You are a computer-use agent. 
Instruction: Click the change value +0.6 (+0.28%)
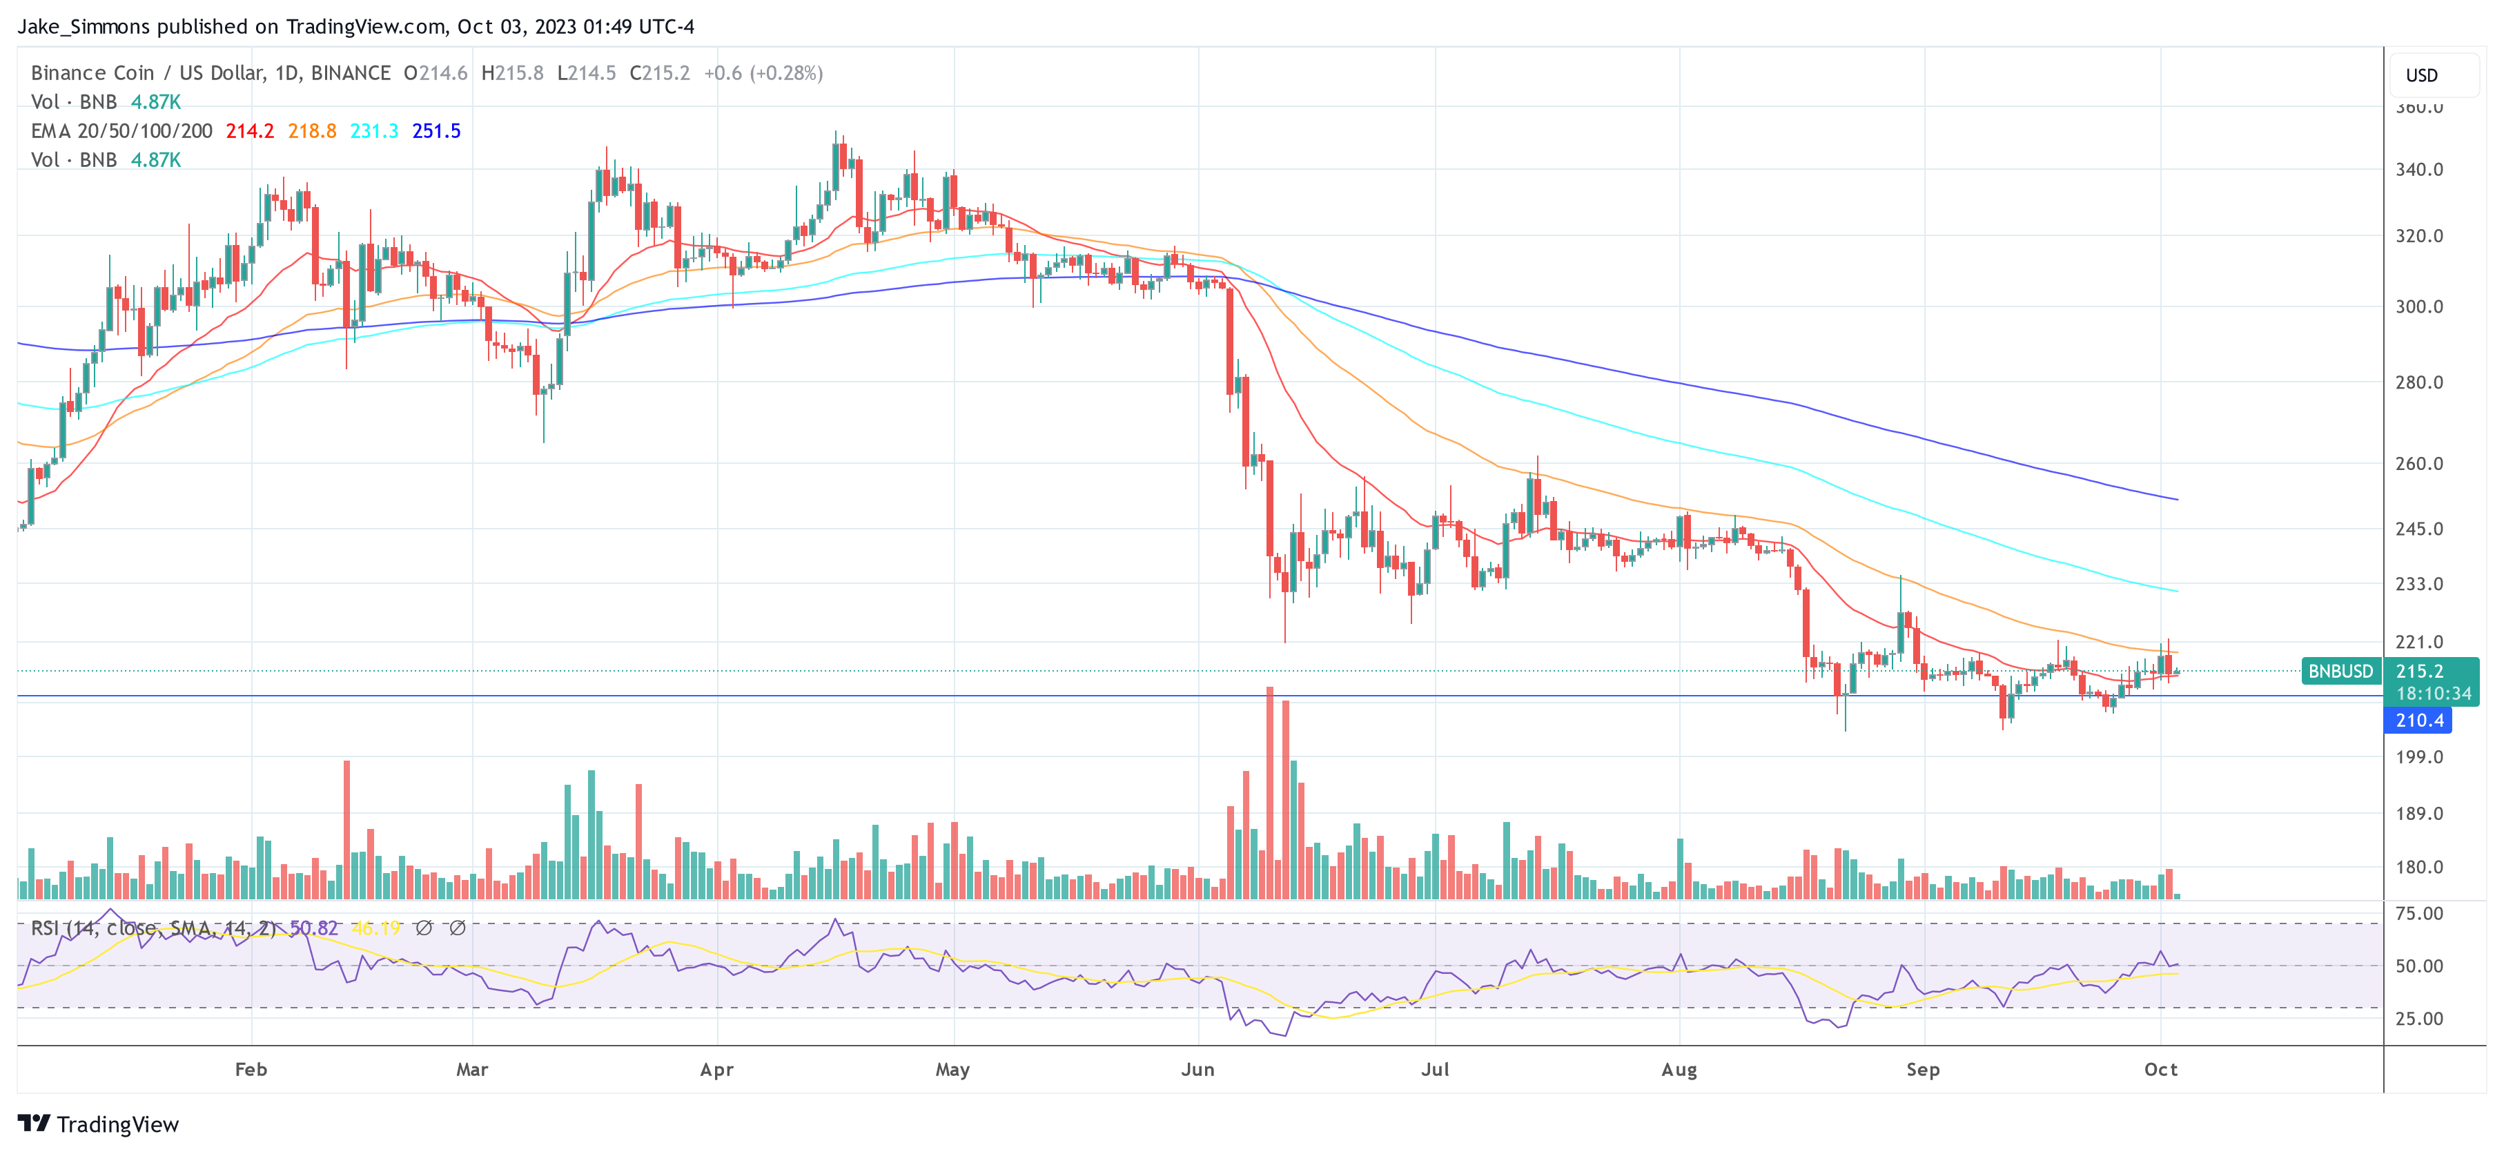763,73
